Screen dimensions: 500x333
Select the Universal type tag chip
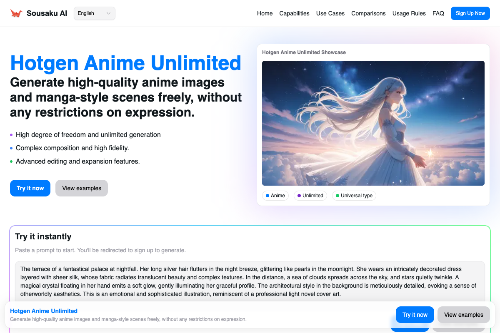354,196
